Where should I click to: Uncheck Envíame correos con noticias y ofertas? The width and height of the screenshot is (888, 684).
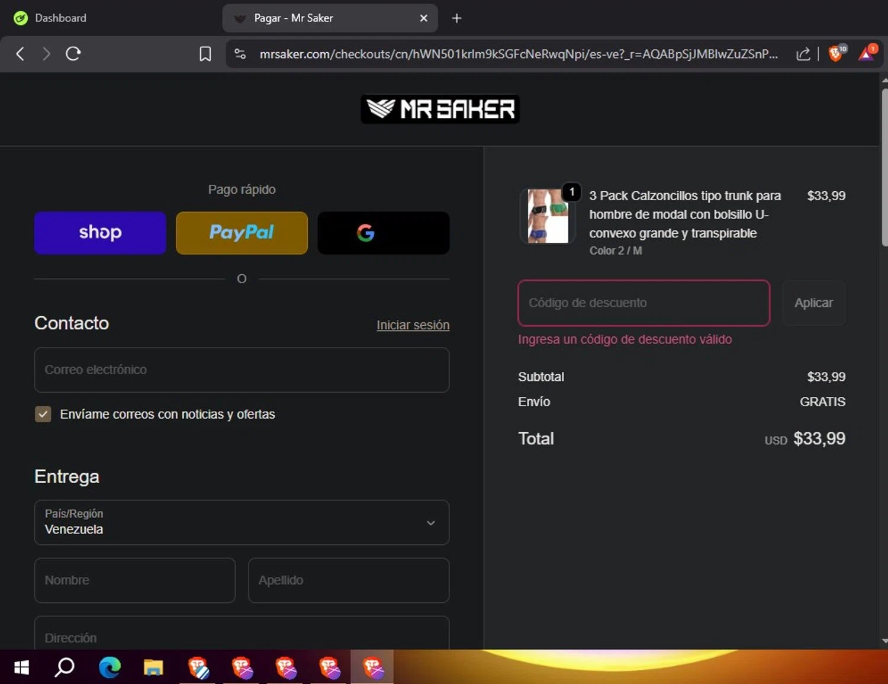[x=43, y=414]
